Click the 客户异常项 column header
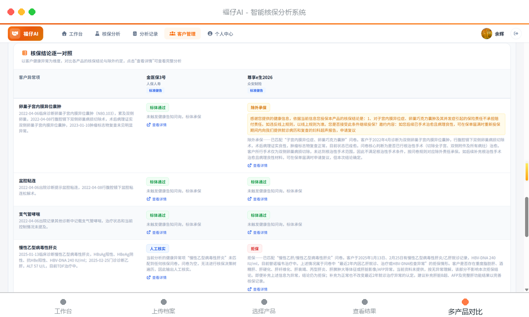 coord(29,78)
